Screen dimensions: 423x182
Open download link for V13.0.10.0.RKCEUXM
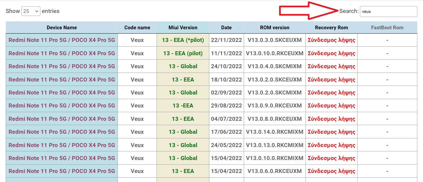point(331,53)
